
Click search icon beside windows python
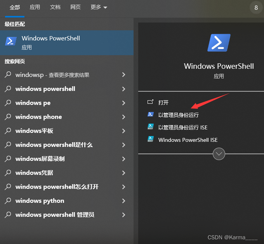8,201
